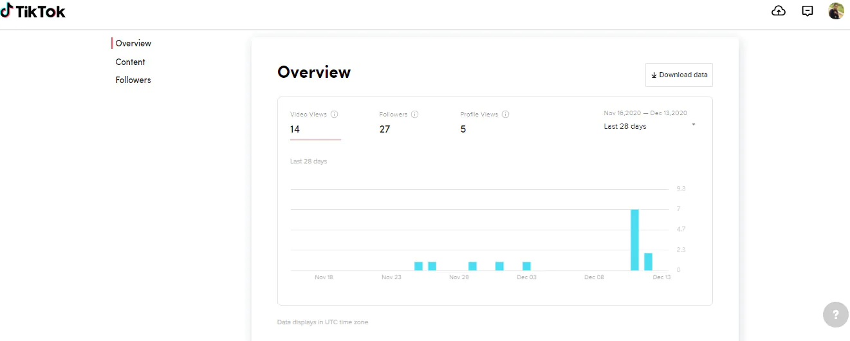The image size is (850, 341).
Task: Open the profile avatar menu
Action: (836, 11)
